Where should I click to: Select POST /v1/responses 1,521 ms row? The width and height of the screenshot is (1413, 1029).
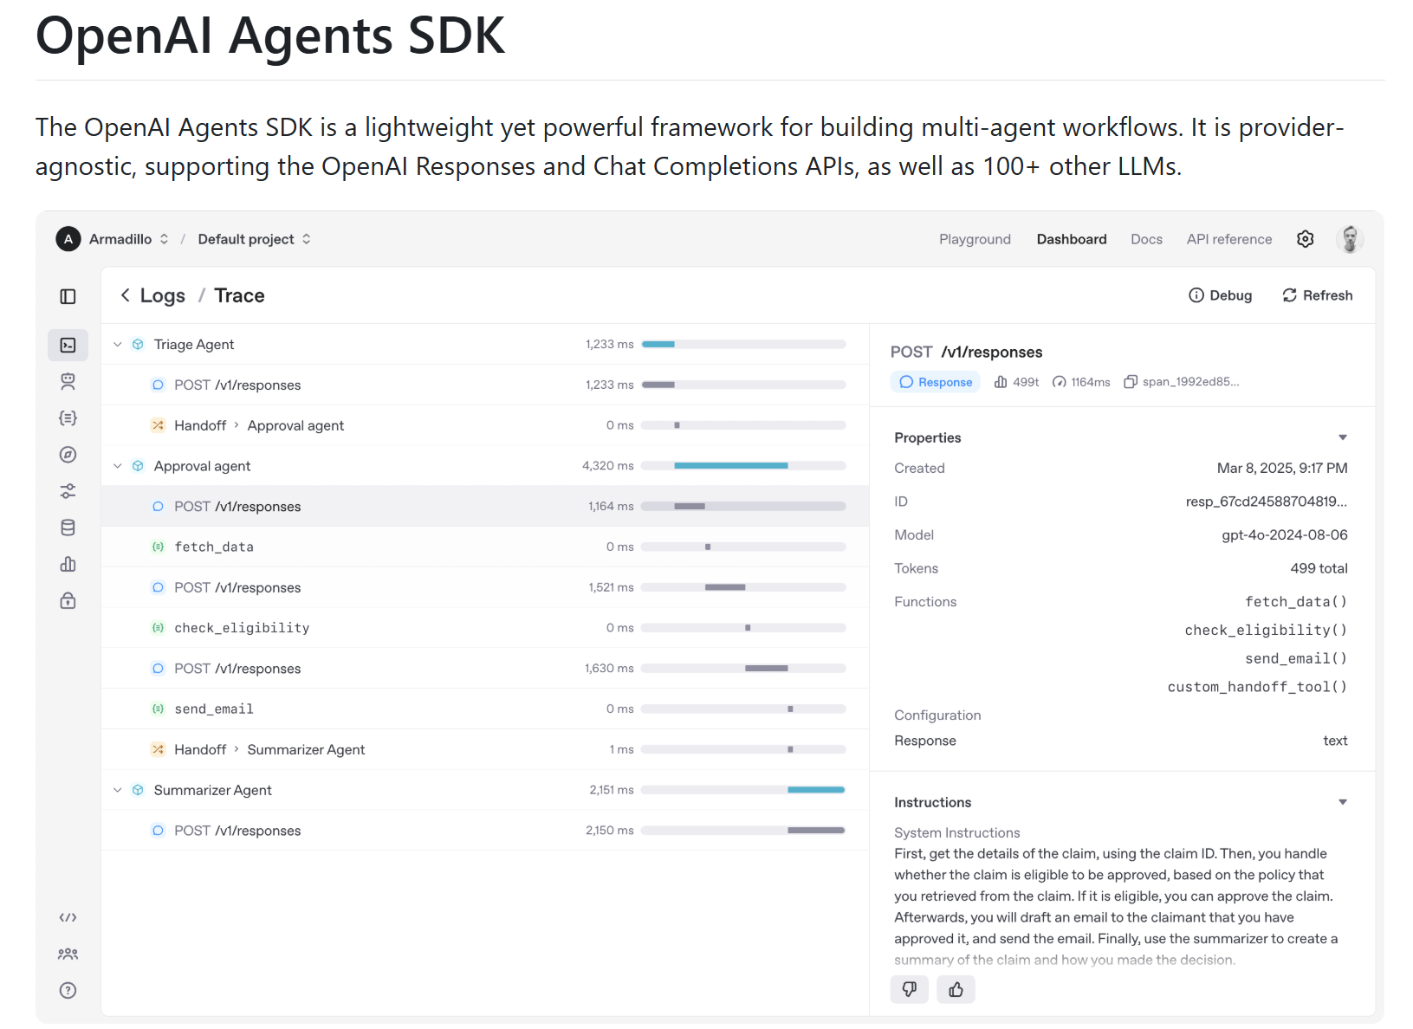coord(485,587)
